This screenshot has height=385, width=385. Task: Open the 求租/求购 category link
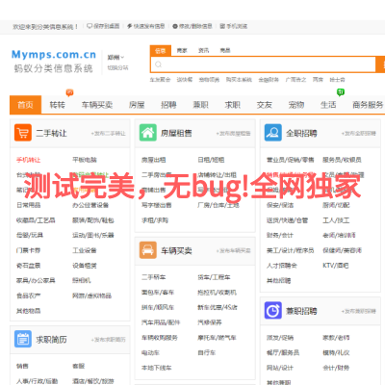pyautogui.click(x=155, y=220)
